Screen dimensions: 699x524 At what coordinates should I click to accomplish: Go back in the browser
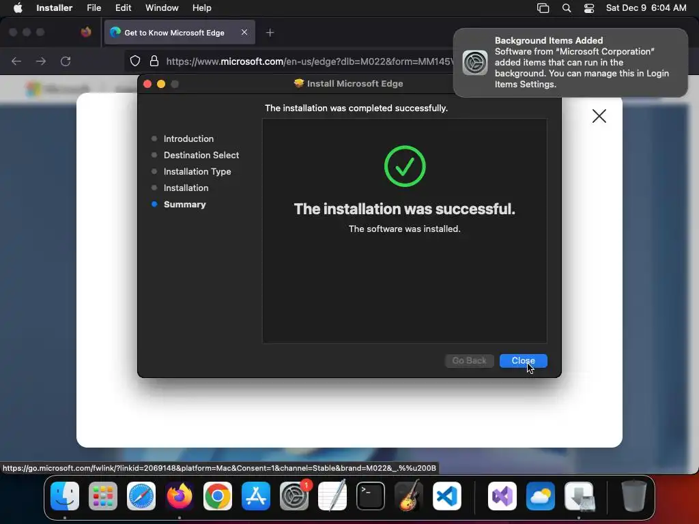pos(16,61)
